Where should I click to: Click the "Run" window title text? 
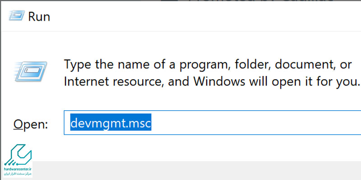[39, 17]
